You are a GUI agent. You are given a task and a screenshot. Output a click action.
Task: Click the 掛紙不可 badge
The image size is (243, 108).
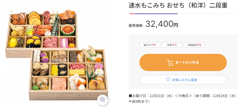click(x=172, y=45)
